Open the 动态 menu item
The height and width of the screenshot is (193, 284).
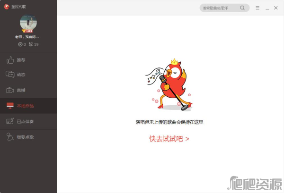tap(28, 75)
